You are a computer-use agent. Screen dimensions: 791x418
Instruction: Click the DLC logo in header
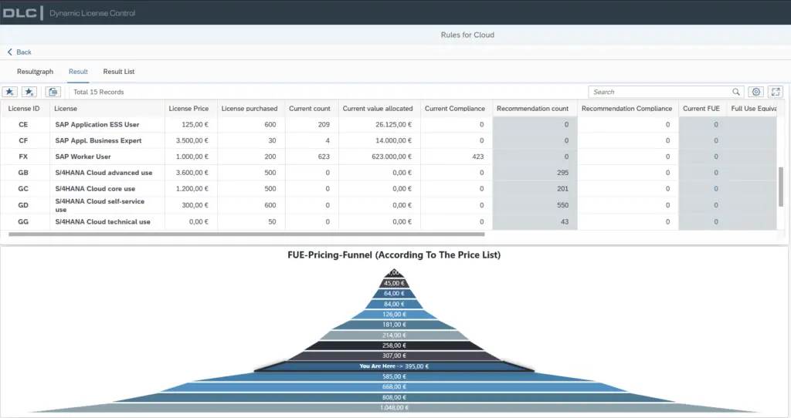coord(19,13)
